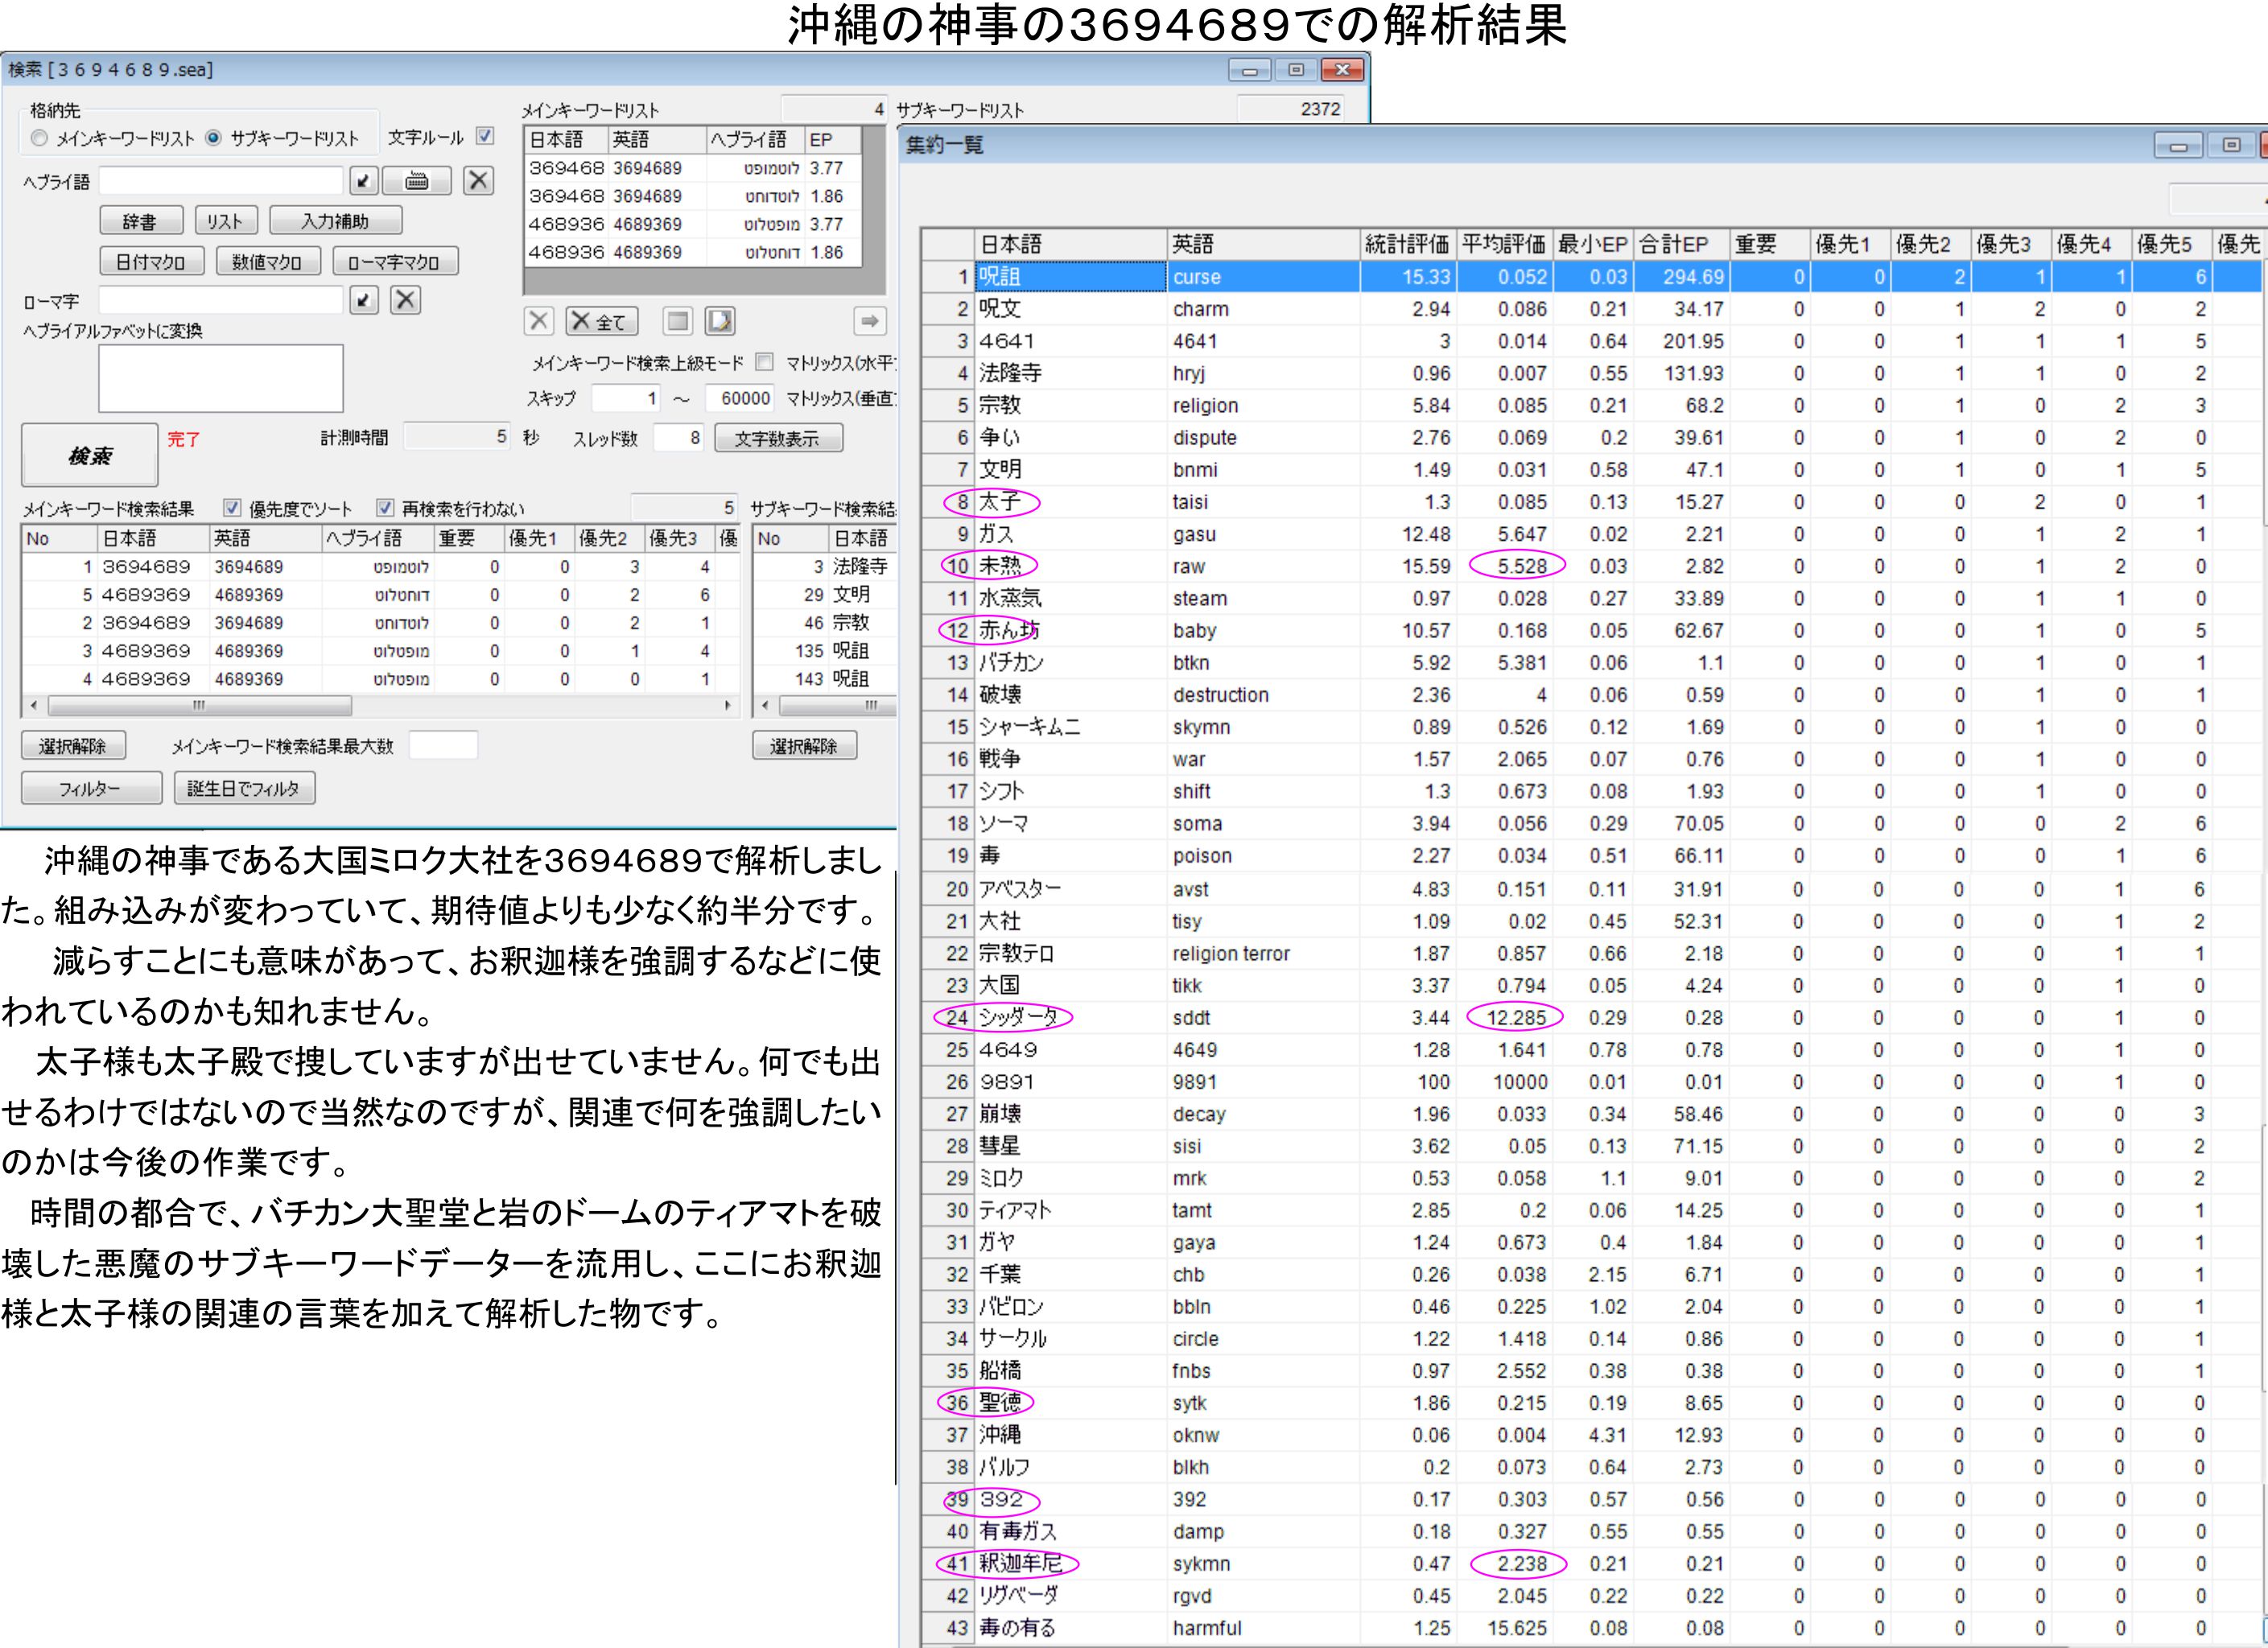Select the メインキーワードリスト radio button
Image resolution: width=2268 pixels, height=1648 pixels.
(x=40, y=138)
